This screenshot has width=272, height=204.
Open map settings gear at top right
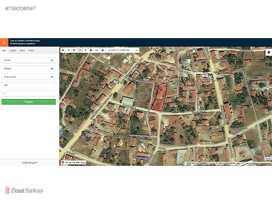(269, 52)
